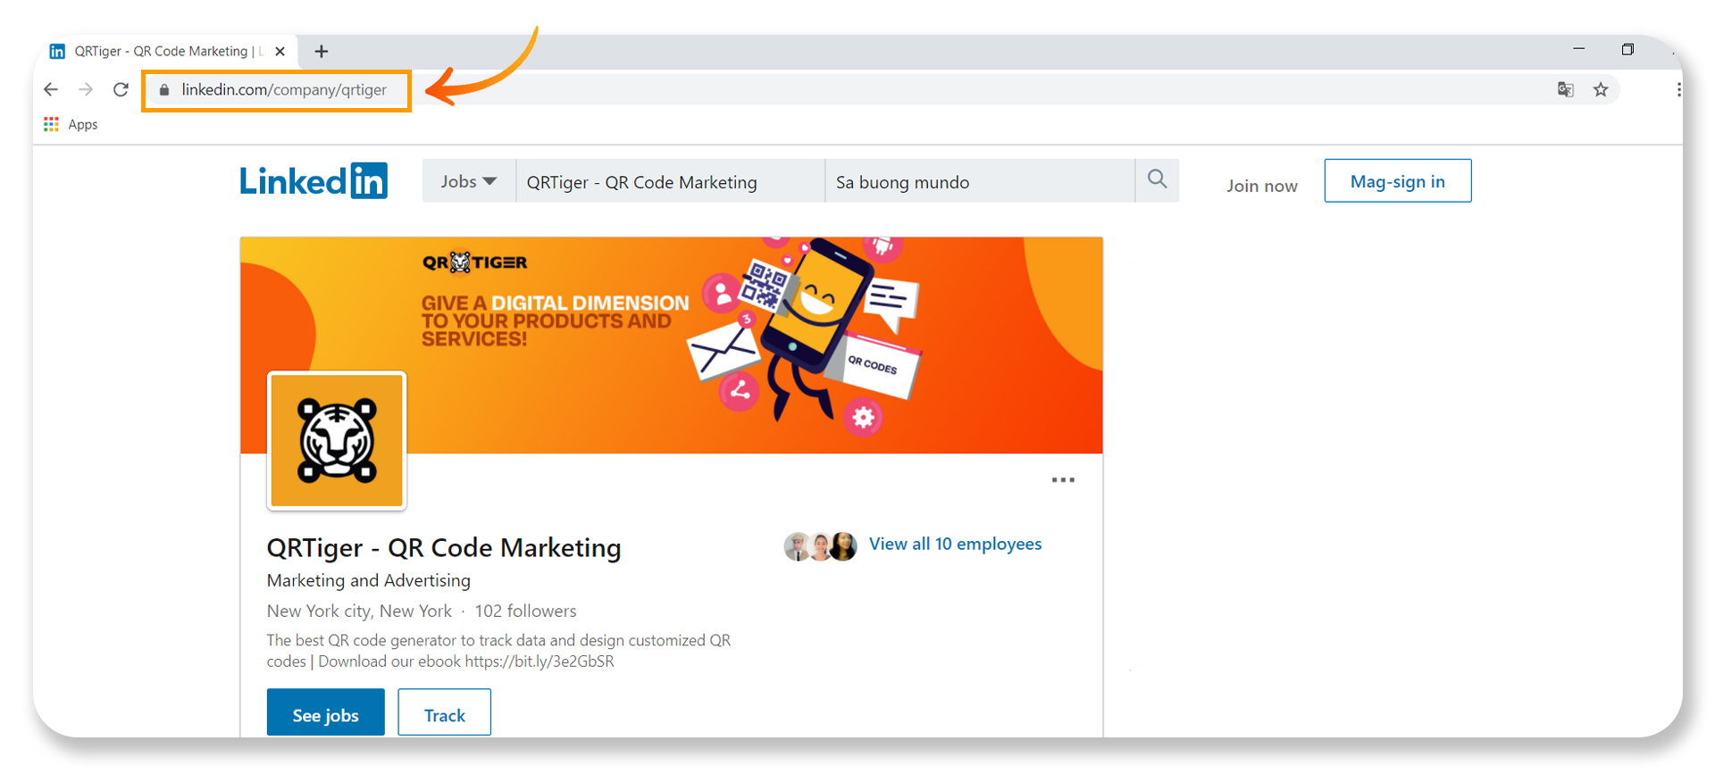Click the bit.ly ebook URL in description
Screen dimensions: 1715x774
[x=540, y=662]
